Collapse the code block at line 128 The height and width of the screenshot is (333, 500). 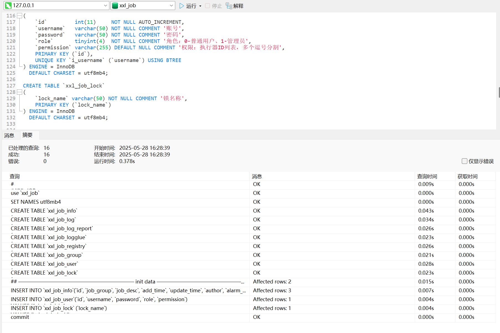pos(19,92)
